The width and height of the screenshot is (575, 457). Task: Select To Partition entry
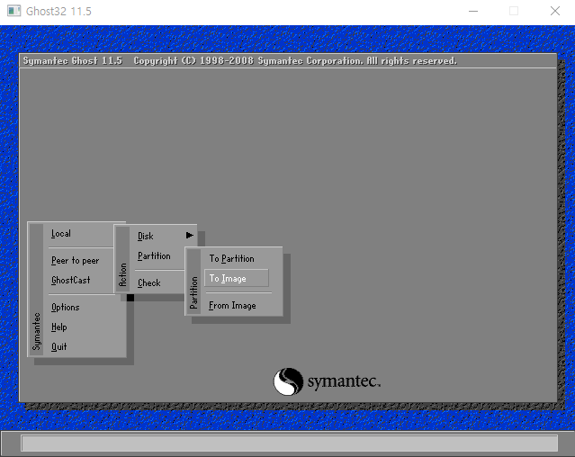232,259
